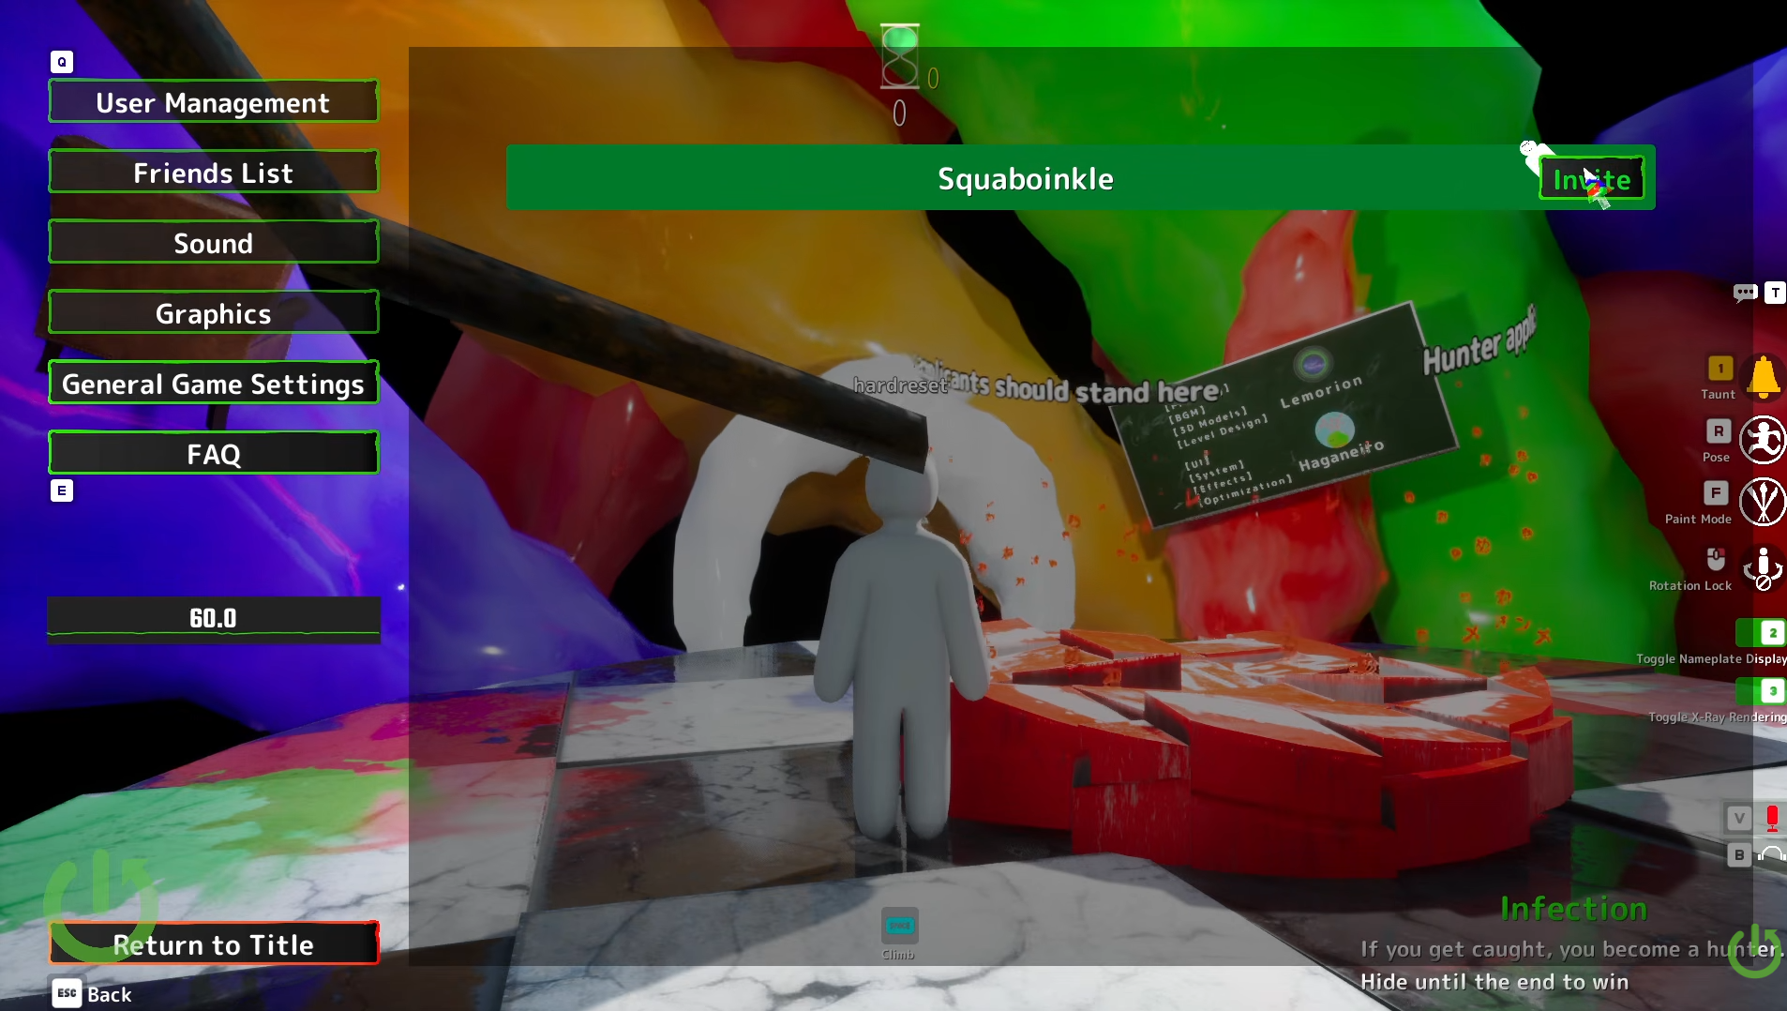Click the R key Pose shortcut
1787x1011 pixels.
(1718, 431)
